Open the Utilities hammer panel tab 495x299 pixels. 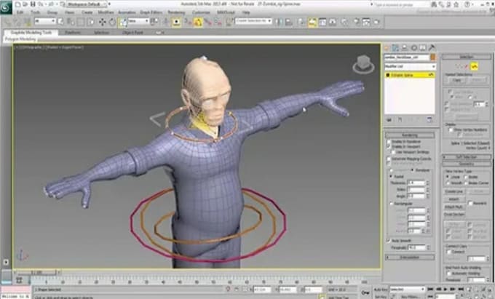(x=432, y=47)
